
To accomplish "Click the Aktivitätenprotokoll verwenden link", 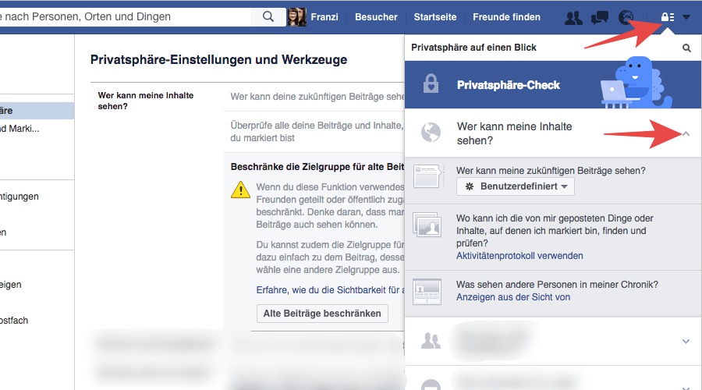I will coord(519,256).
